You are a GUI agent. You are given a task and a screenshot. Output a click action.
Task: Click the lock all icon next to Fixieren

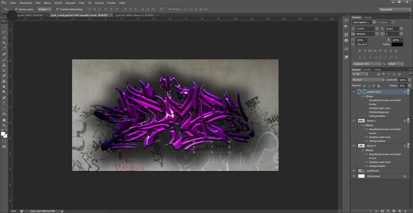pos(378,86)
